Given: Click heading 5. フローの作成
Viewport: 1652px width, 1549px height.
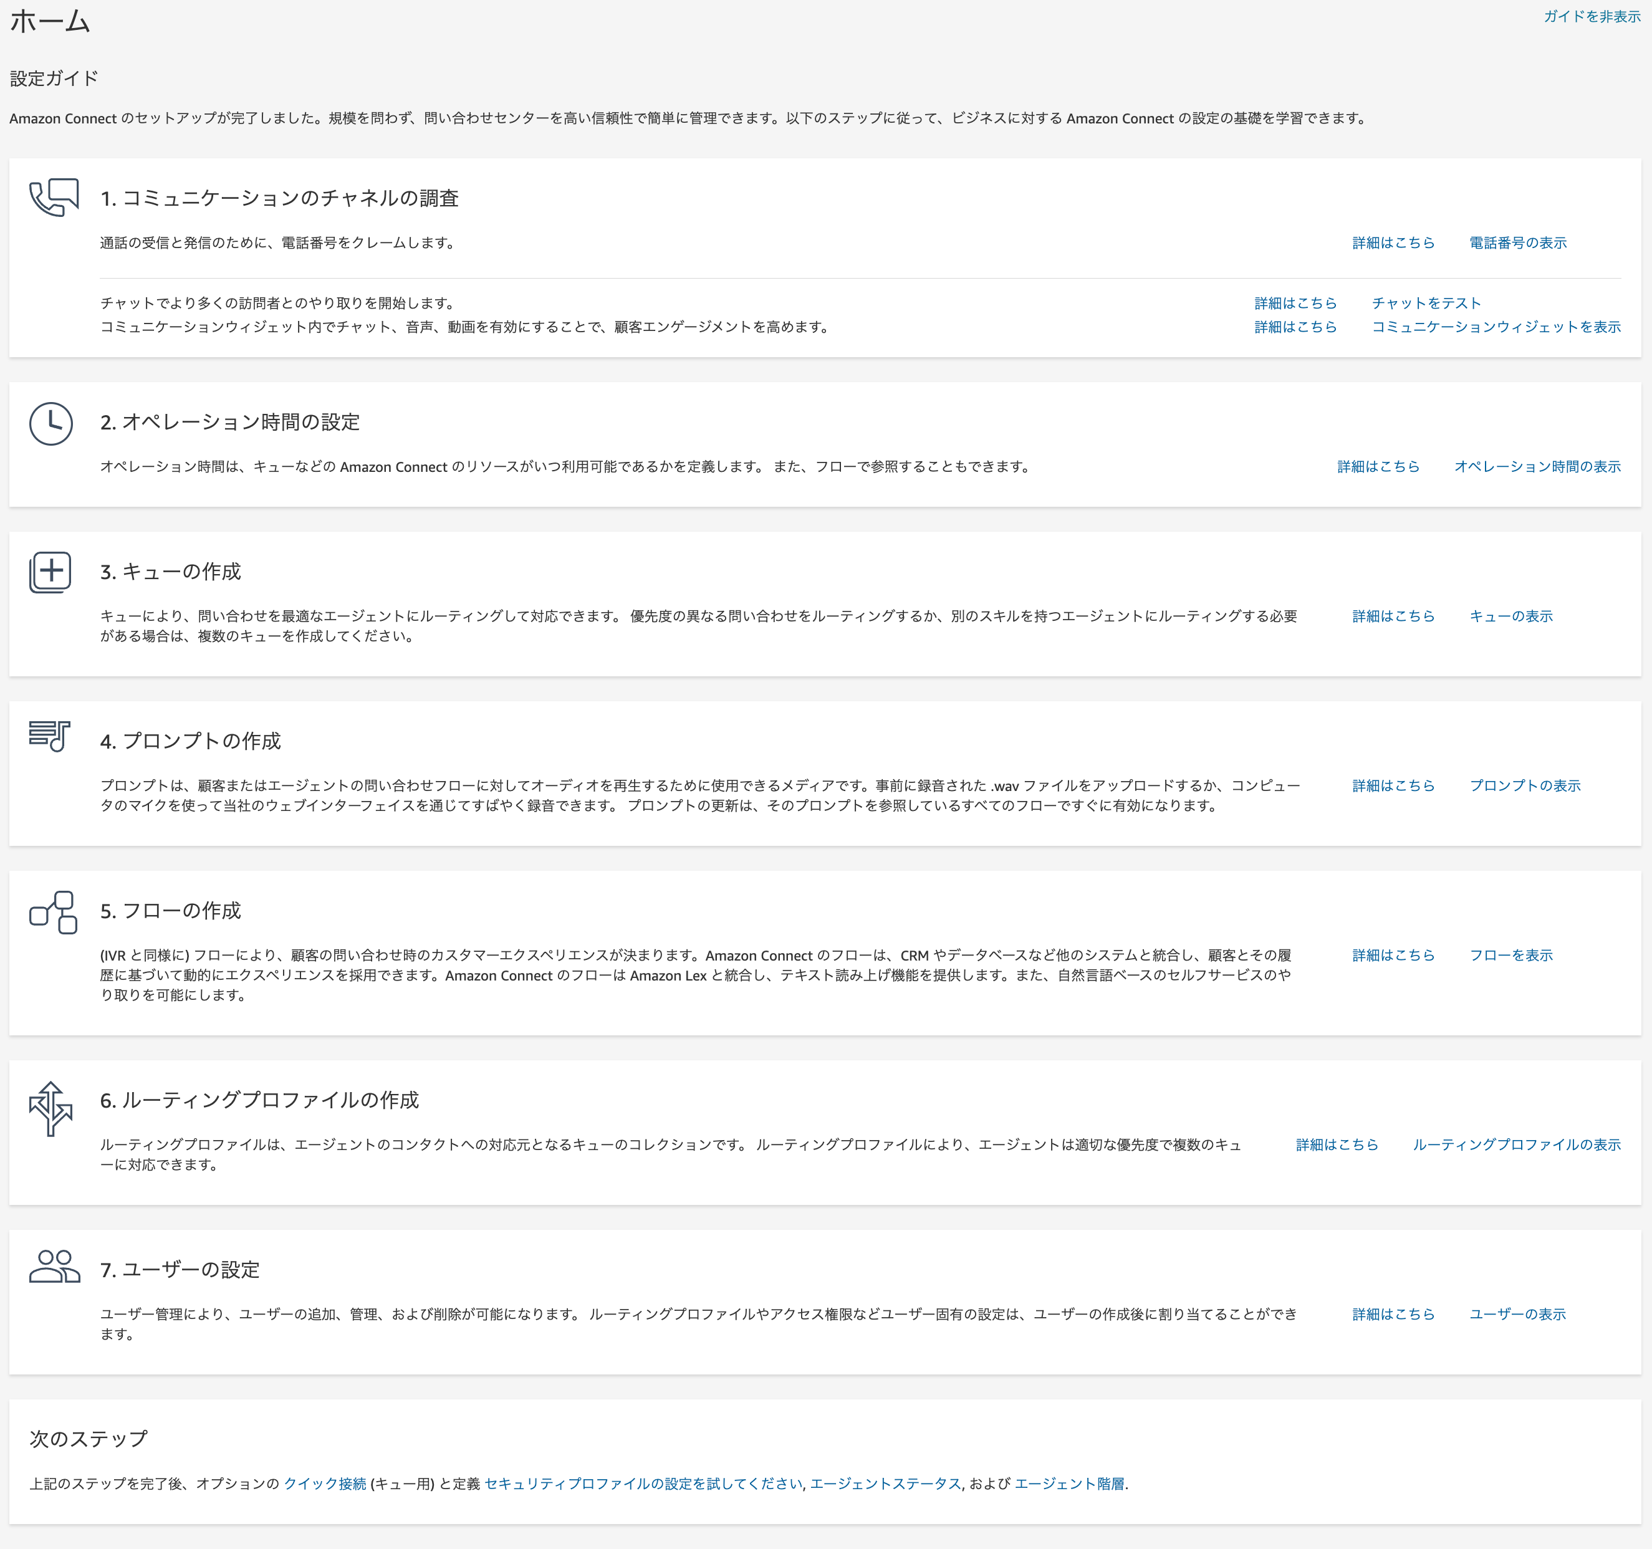Looking at the screenshot, I should point(170,911).
